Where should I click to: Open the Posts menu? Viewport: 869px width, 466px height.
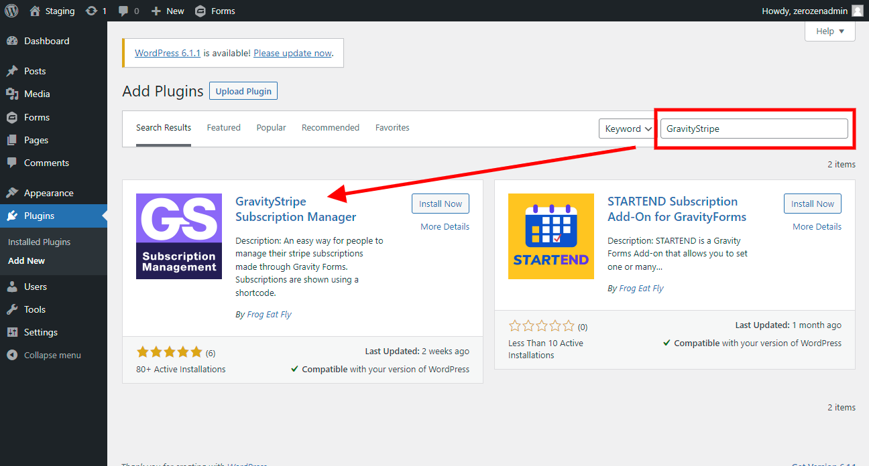click(54, 71)
